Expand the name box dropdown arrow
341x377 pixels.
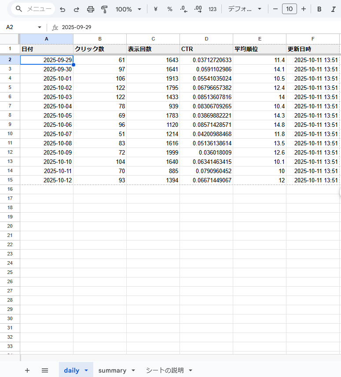tap(40, 27)
